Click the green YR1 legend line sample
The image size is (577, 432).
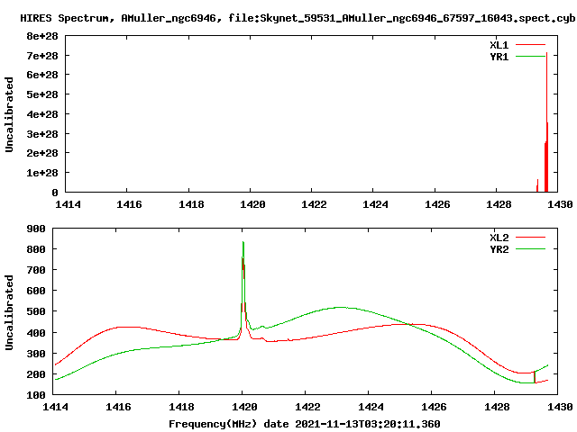[530, 56]
